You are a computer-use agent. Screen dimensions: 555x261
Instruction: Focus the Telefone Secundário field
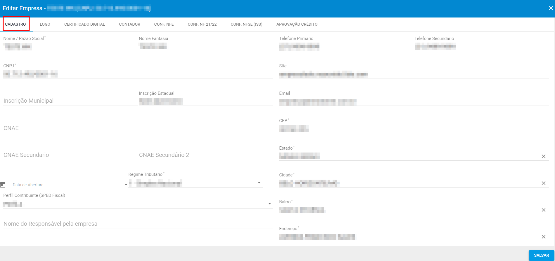point(482,46)
